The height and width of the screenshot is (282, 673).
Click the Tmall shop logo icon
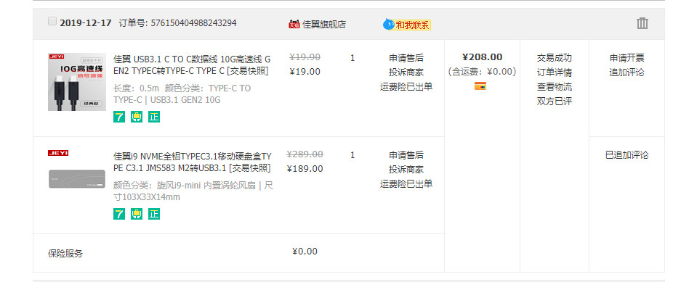click(294, 24)
